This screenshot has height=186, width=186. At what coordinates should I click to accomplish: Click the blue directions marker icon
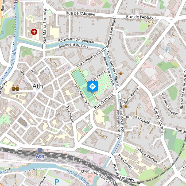point(93,86)
